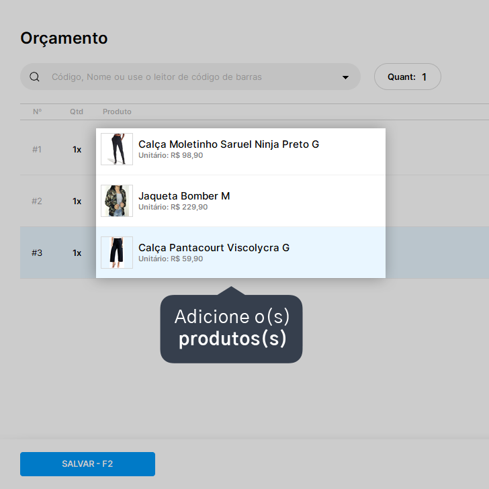Click the Unitário: R$ 98,90 price
The height and width of the screenshot is (489, 489).
[171, 155]
